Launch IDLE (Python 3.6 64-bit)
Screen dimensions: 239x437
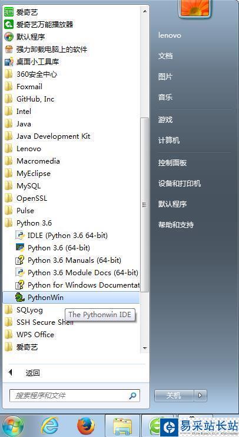click(62, 236)
